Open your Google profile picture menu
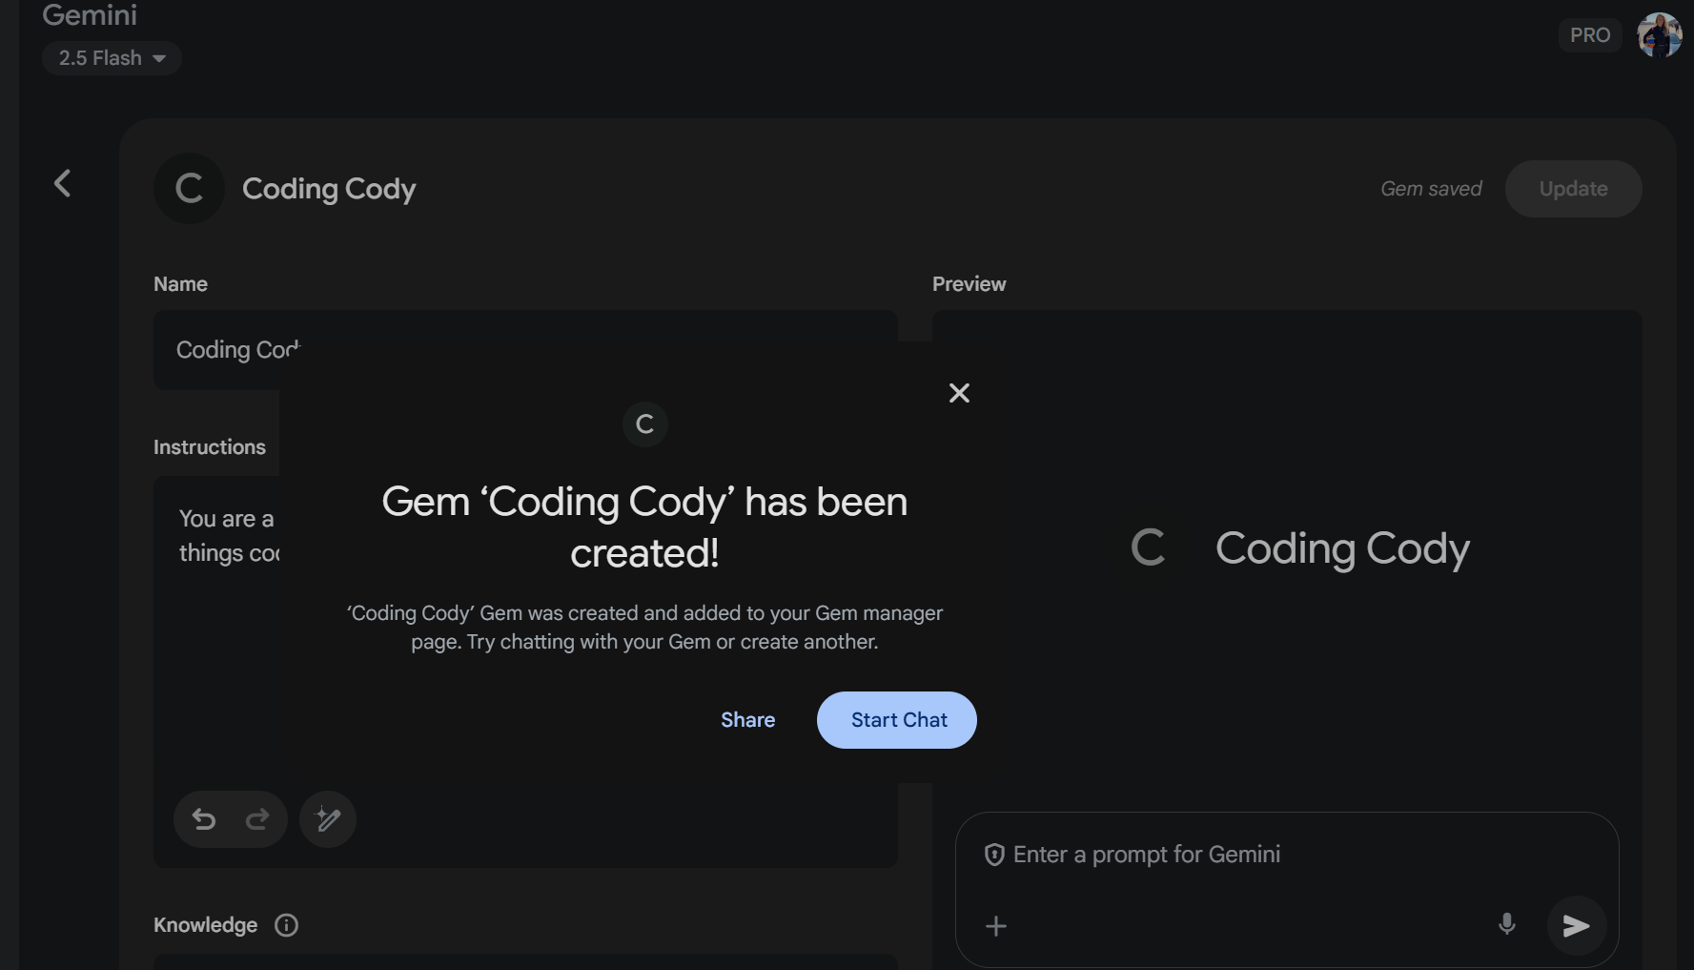 click(x=1659, y=35)
